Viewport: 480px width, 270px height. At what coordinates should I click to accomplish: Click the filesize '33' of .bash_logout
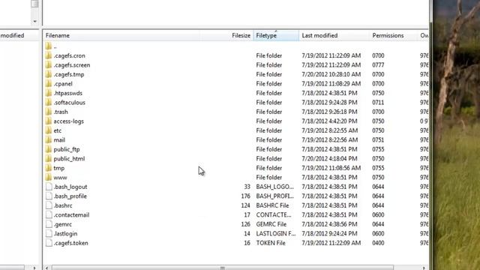[x=247, y=187]
